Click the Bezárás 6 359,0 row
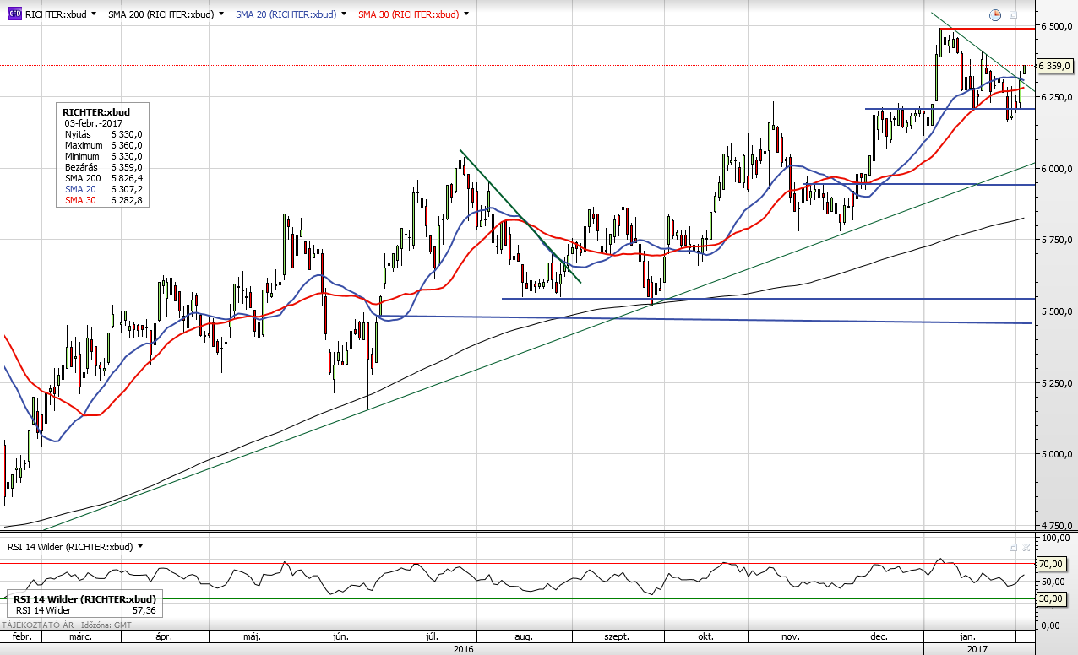Viewport: 1078px width, 655px height. point(103,167)
